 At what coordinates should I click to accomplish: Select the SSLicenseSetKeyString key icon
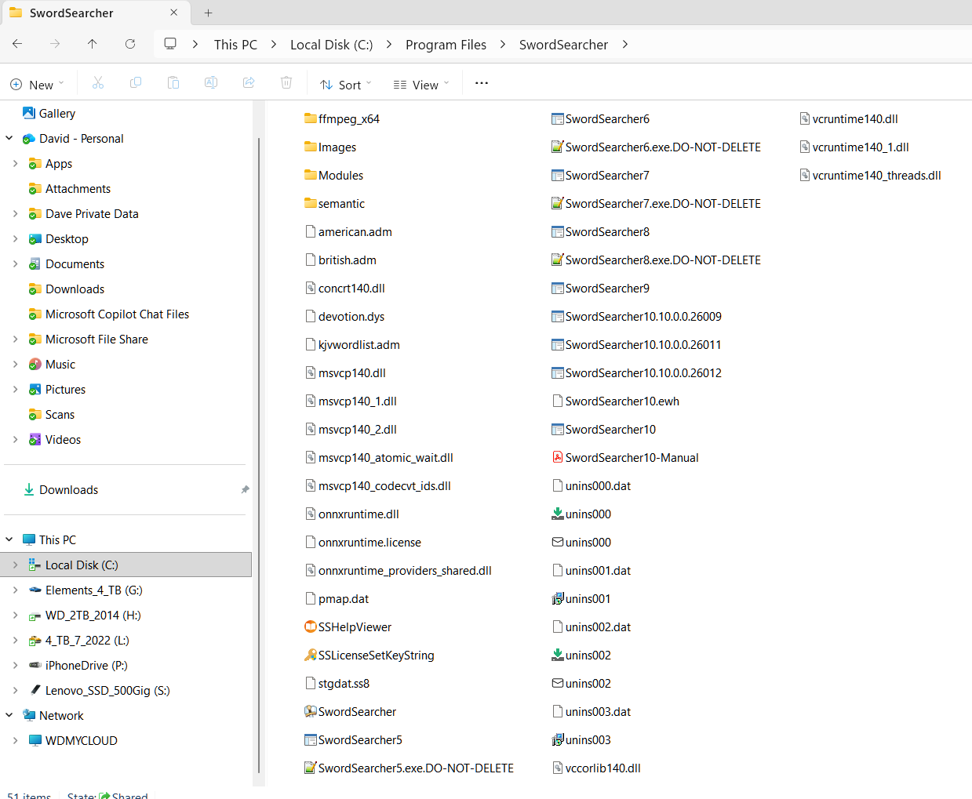(311, 655)
